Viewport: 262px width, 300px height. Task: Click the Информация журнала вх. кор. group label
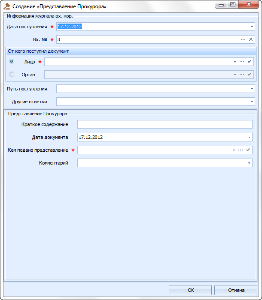(40, 16)
